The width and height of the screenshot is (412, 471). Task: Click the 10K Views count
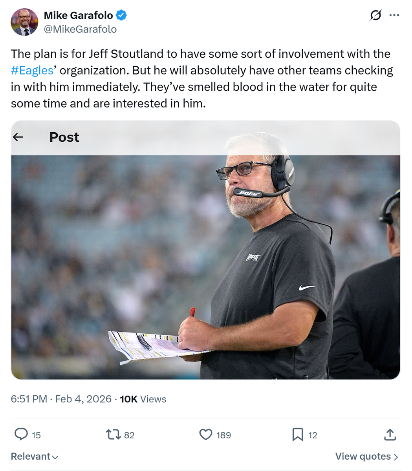coord(143,399)
